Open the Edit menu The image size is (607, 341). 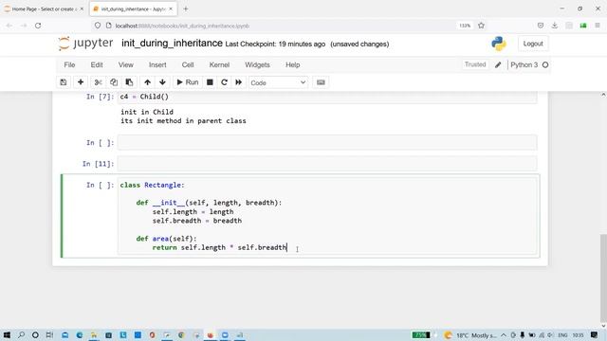[x=97, y=65]
